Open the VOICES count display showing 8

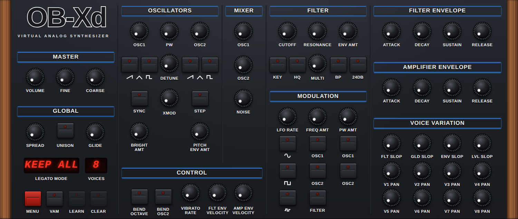tap(96, 166)
